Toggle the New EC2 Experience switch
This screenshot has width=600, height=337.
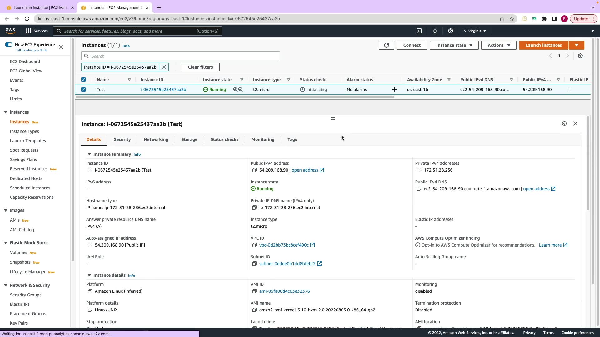pyautogui.click(x=9, y=45)
